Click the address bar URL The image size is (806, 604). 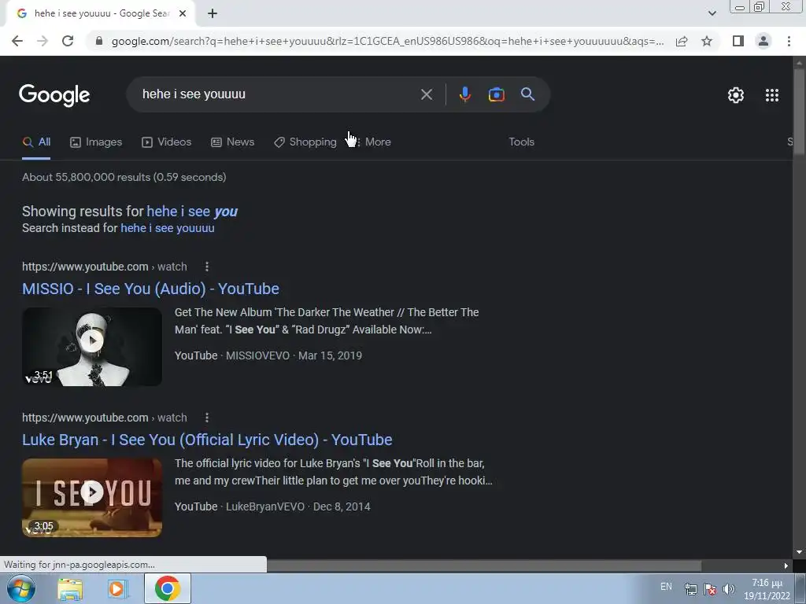point(387,41)
